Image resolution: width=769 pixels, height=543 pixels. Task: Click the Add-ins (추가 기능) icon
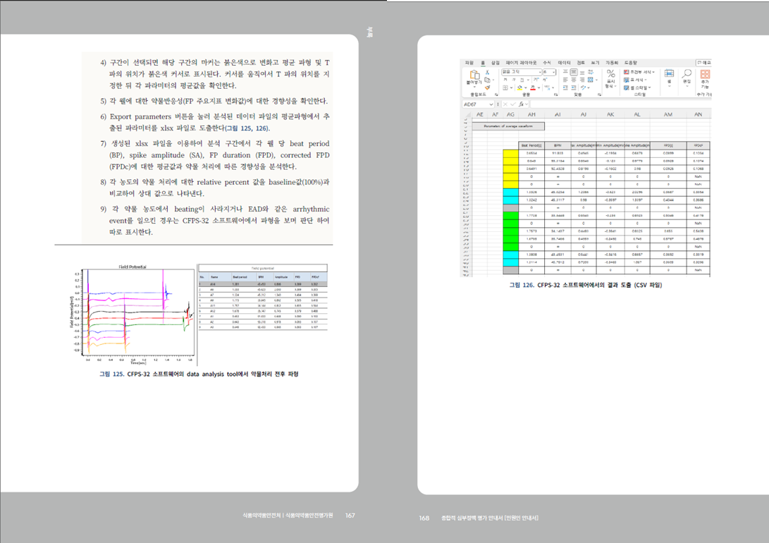pyautogui.click(x=705, y=74)
